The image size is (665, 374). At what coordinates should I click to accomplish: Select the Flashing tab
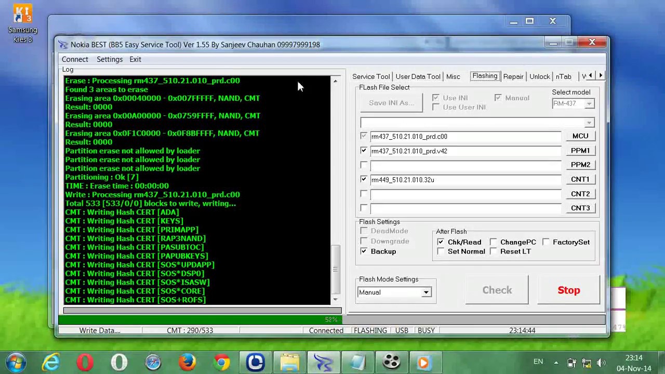pyautogui.click(x=485, y=76)
